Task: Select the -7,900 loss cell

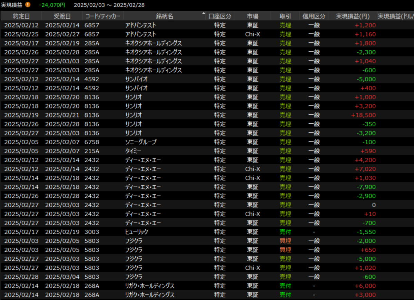Action: click(x=366, y=187)
